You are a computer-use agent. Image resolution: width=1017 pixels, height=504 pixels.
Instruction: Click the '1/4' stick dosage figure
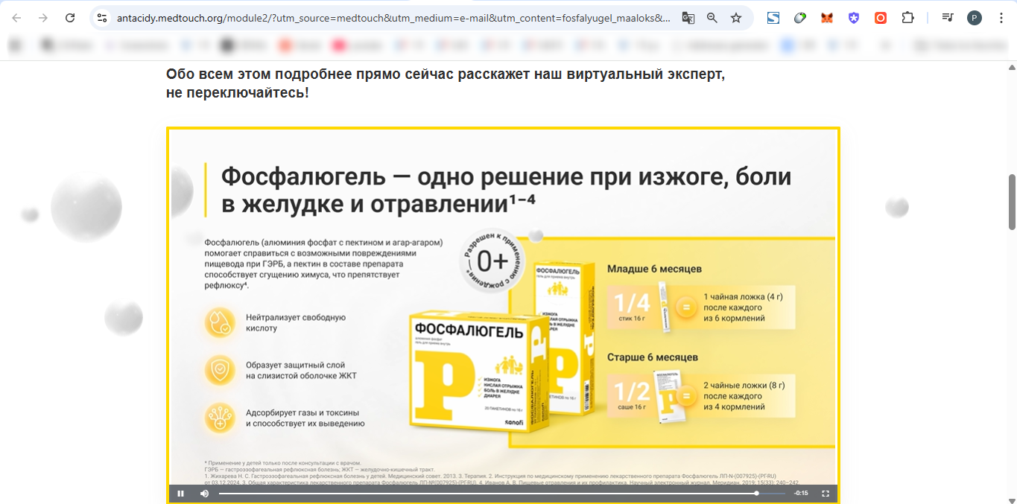point(633,304)
